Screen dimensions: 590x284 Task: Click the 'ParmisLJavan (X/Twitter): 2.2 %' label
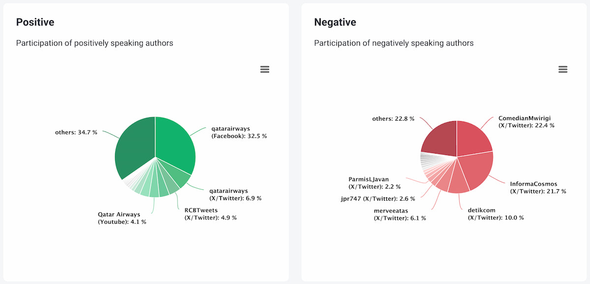click(x=375, y=183)
